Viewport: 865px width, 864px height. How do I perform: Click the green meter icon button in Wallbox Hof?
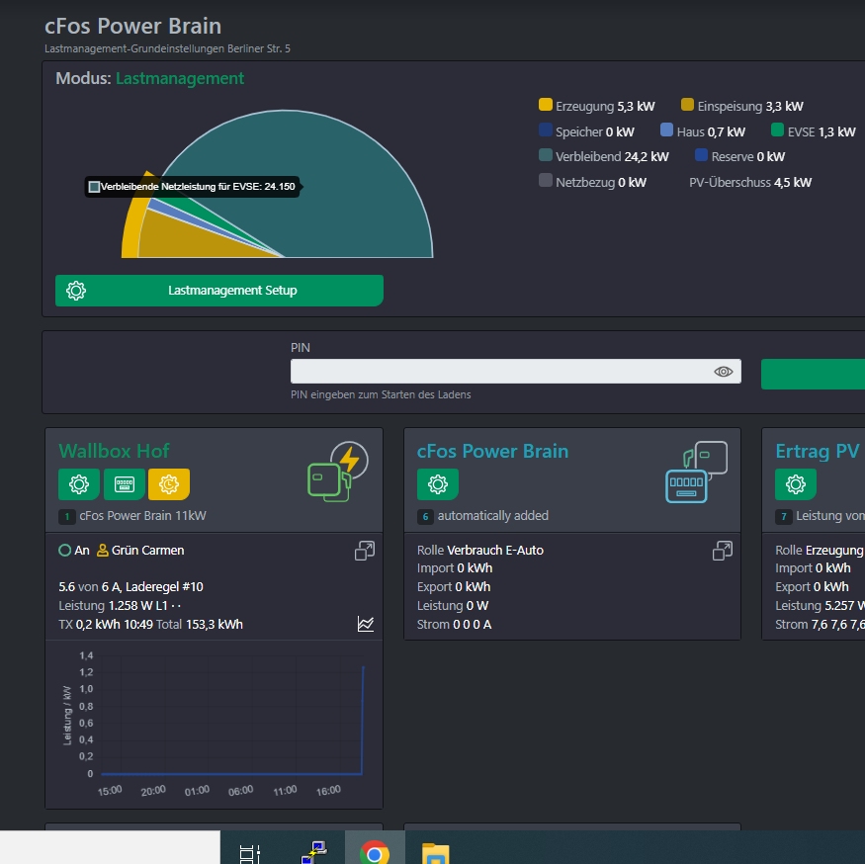click(x=125, y=483)
